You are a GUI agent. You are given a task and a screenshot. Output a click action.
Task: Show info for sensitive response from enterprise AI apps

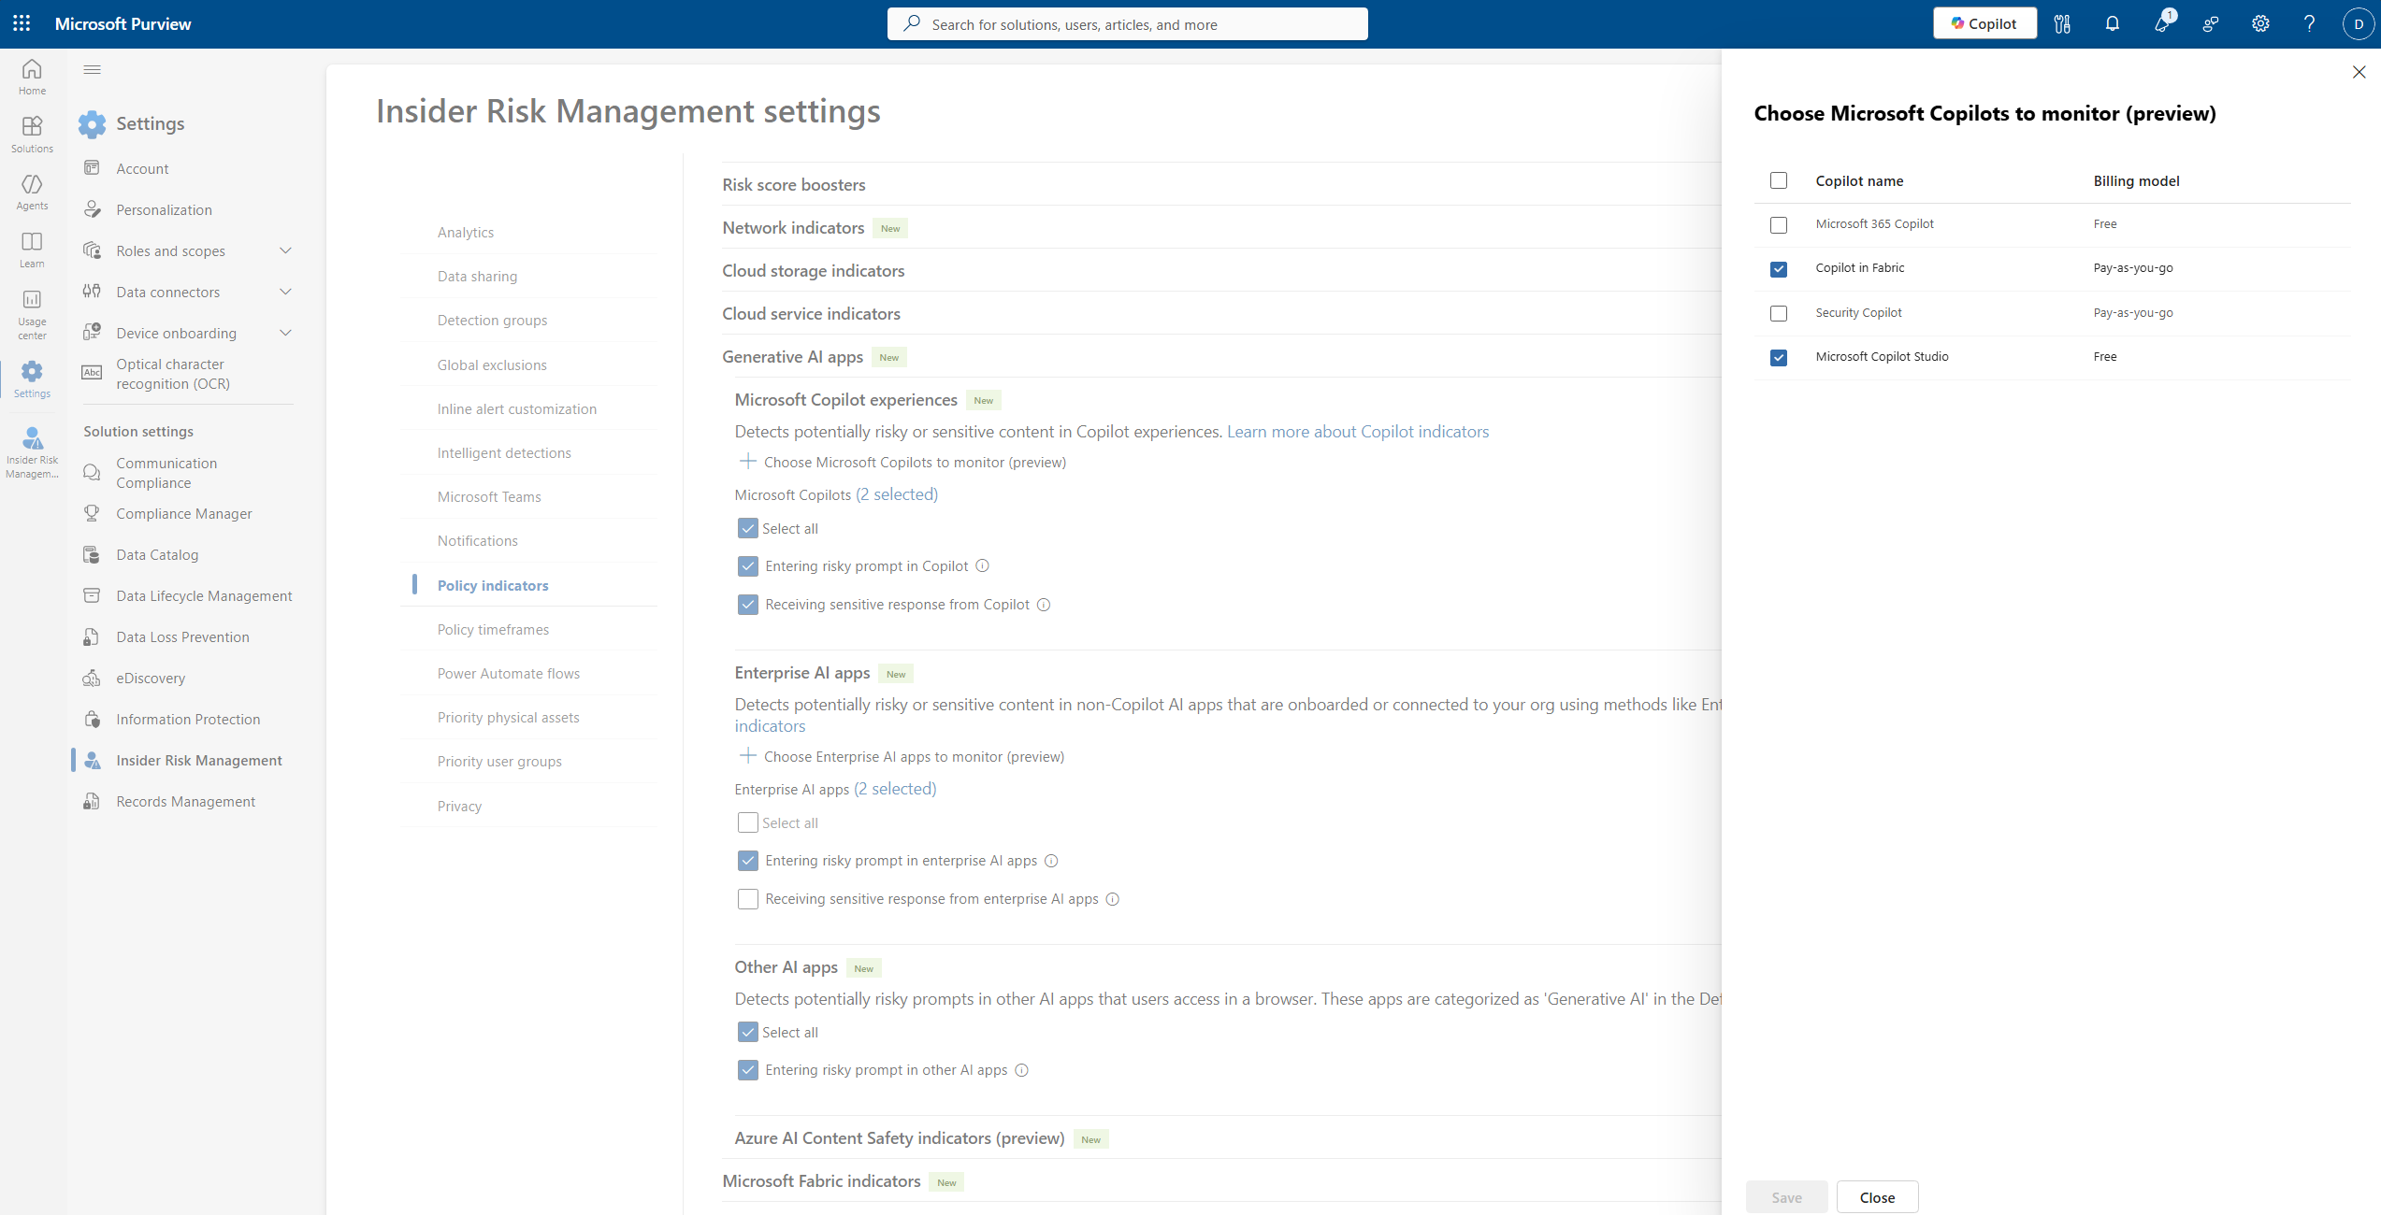[x=1112, y=899]
